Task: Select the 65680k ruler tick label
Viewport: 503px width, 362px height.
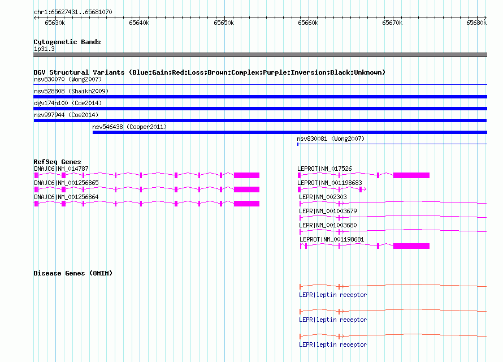Action: tap(476, 23)
